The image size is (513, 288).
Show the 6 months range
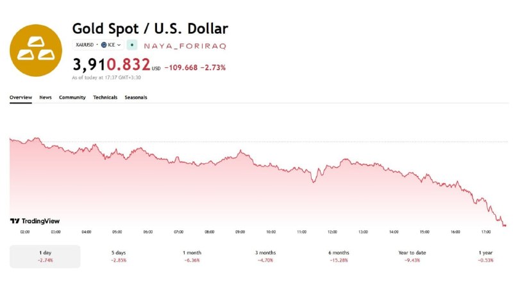(339, 257)
